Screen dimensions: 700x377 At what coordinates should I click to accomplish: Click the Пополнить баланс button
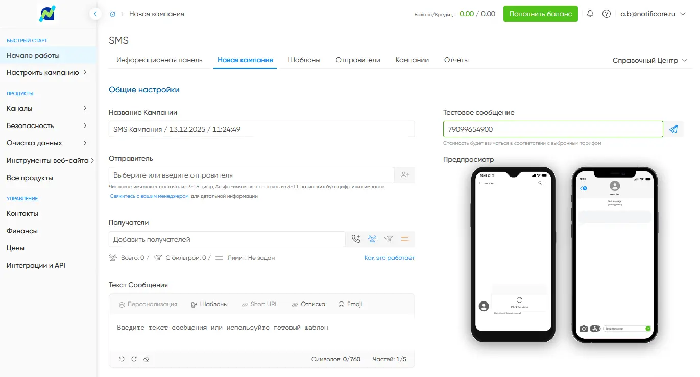(540, 14)
